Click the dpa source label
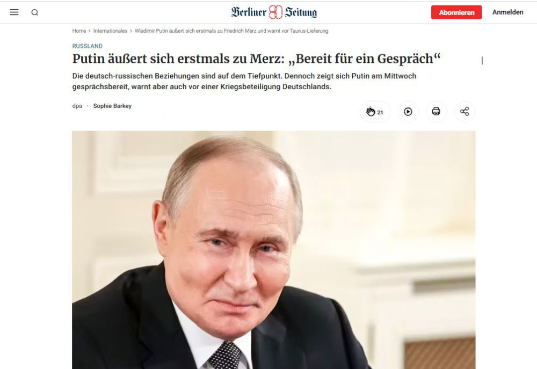 click(x=77, y=106)
